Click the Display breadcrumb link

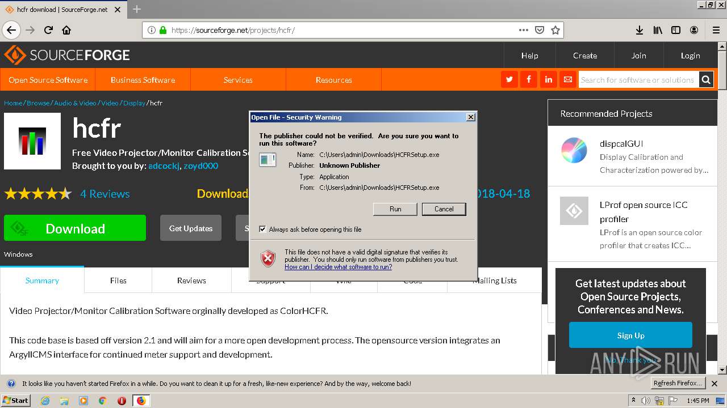point(134,103)
